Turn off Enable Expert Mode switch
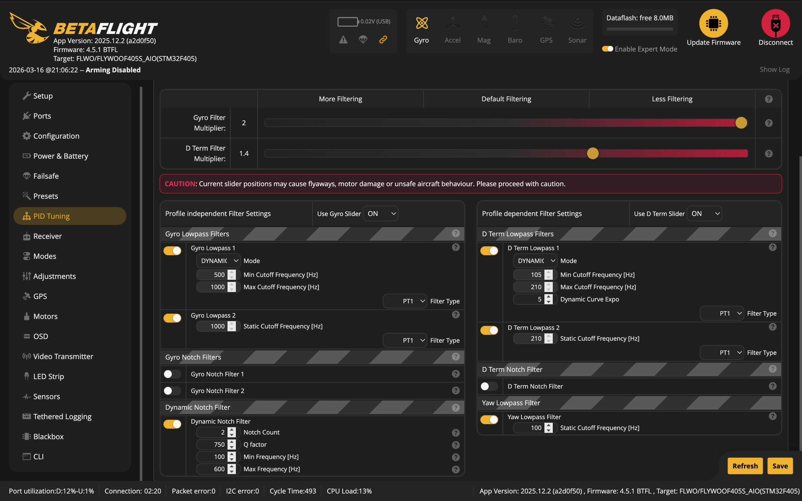This screenshot has height=501, width=802. click(607, 49)
